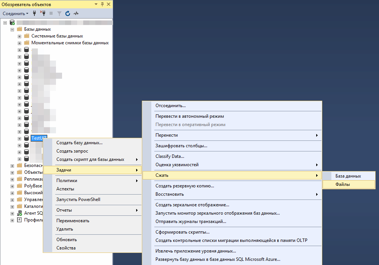This screenshot has height=265, width=379.
Task: Click the SQL Server Agent icon
Action: 19,213
